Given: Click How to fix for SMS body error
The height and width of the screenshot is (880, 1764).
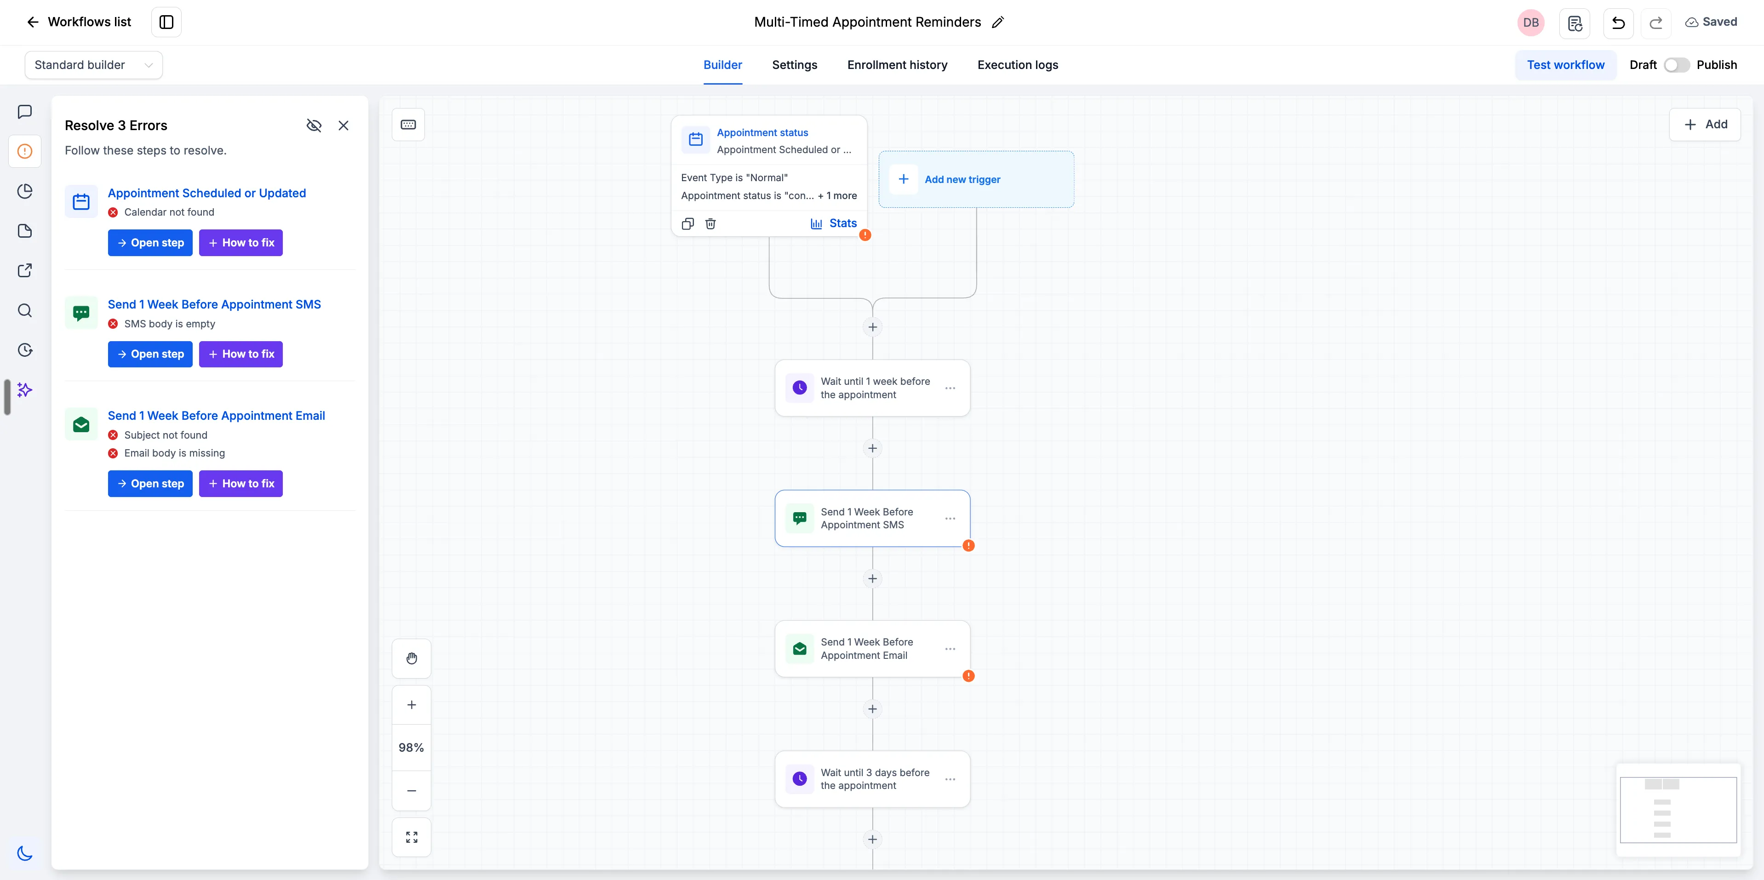Looking at the screenshot, I should click(x=241, y=354).
